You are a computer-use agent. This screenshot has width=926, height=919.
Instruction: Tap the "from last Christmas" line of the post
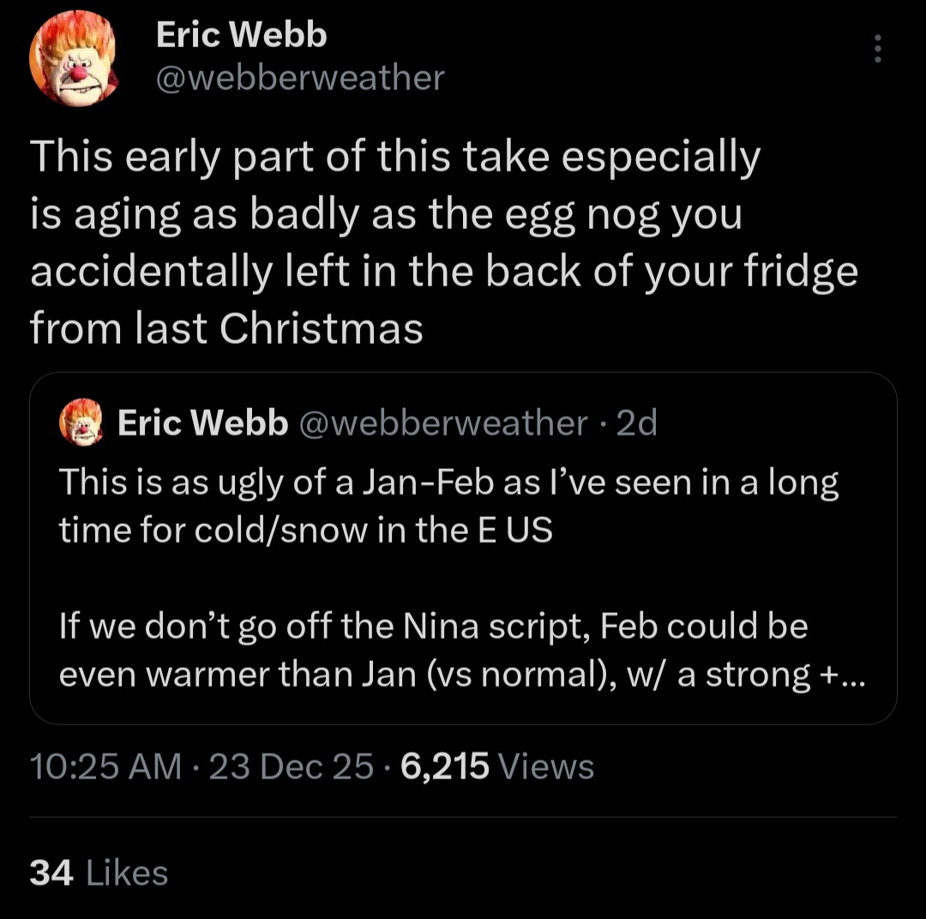click(x=226, y=328)
